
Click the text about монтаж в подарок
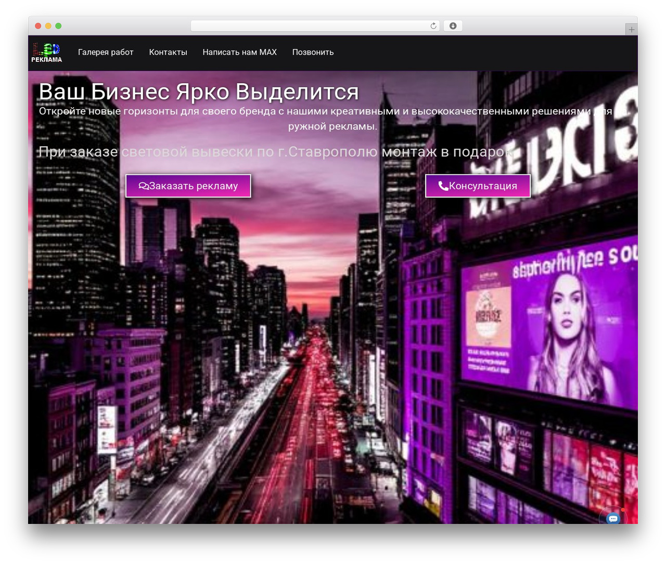[277, 152]
